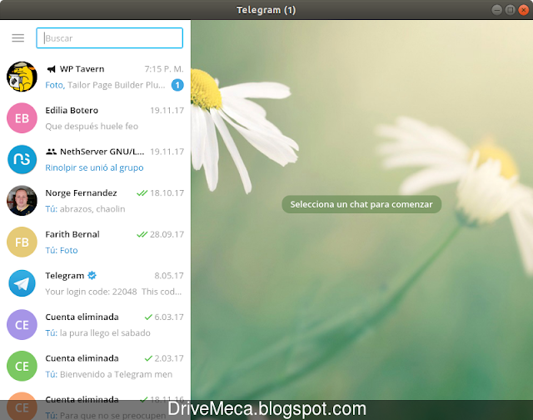This screenshot has height=420, width=533.
Task: Open the hamburger main menu
Action: tap(18, 38)
